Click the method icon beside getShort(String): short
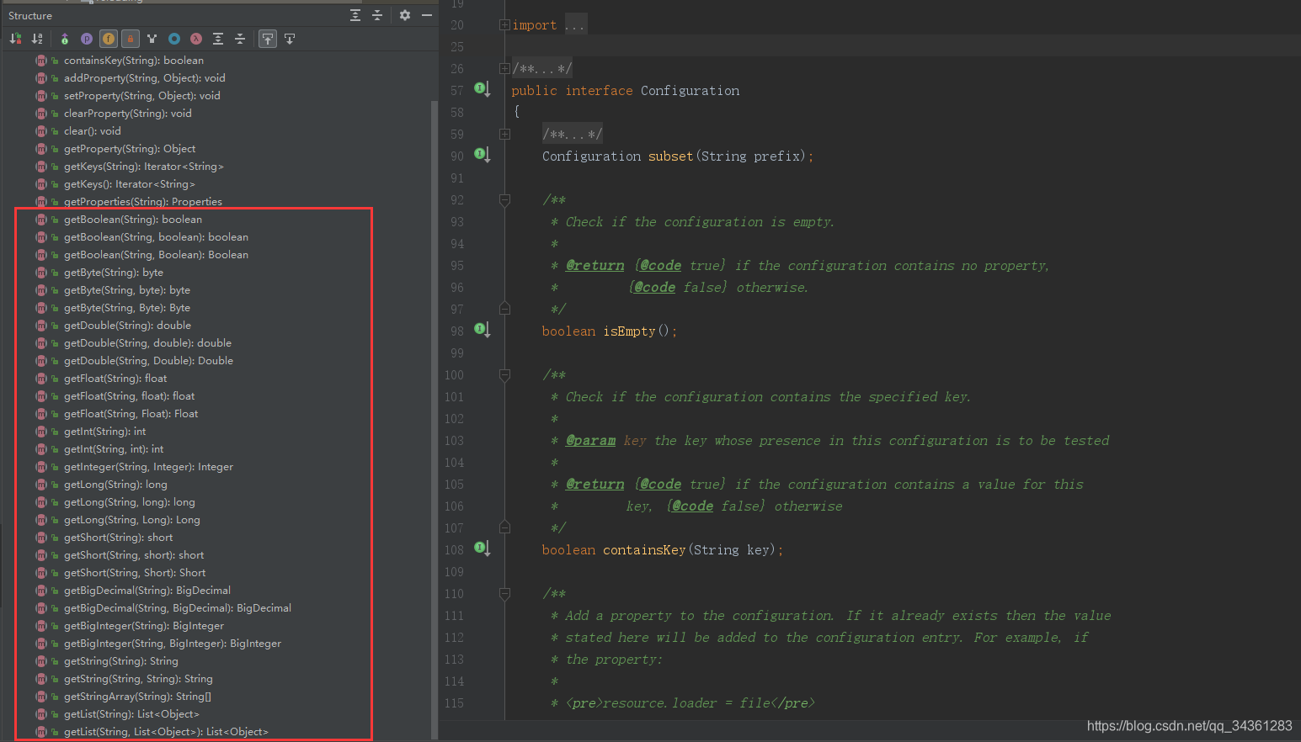 41,538
